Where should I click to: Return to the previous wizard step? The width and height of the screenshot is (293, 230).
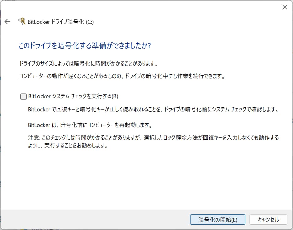[x=7, y=21]
